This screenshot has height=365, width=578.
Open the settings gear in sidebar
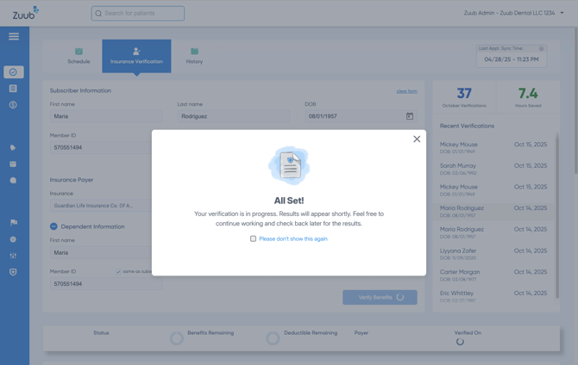click(13, 239)
